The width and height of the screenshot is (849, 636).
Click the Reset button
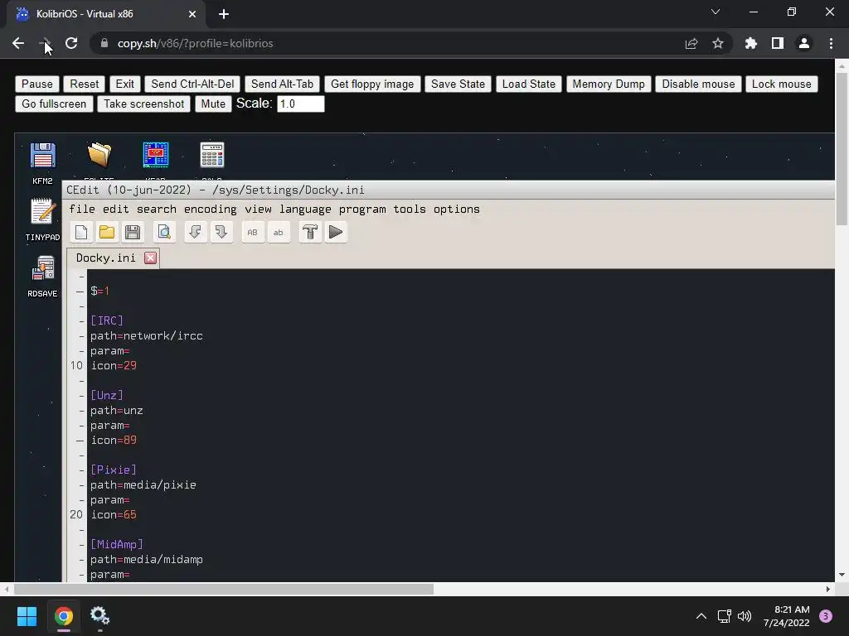85,84
